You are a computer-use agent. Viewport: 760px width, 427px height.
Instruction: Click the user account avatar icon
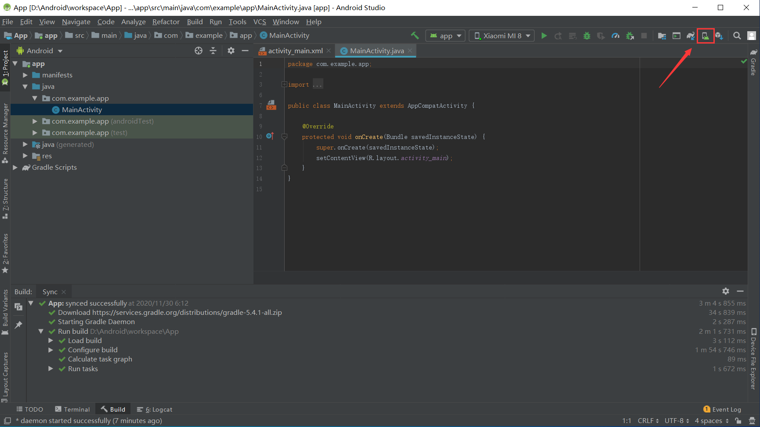tap(752, 36)
